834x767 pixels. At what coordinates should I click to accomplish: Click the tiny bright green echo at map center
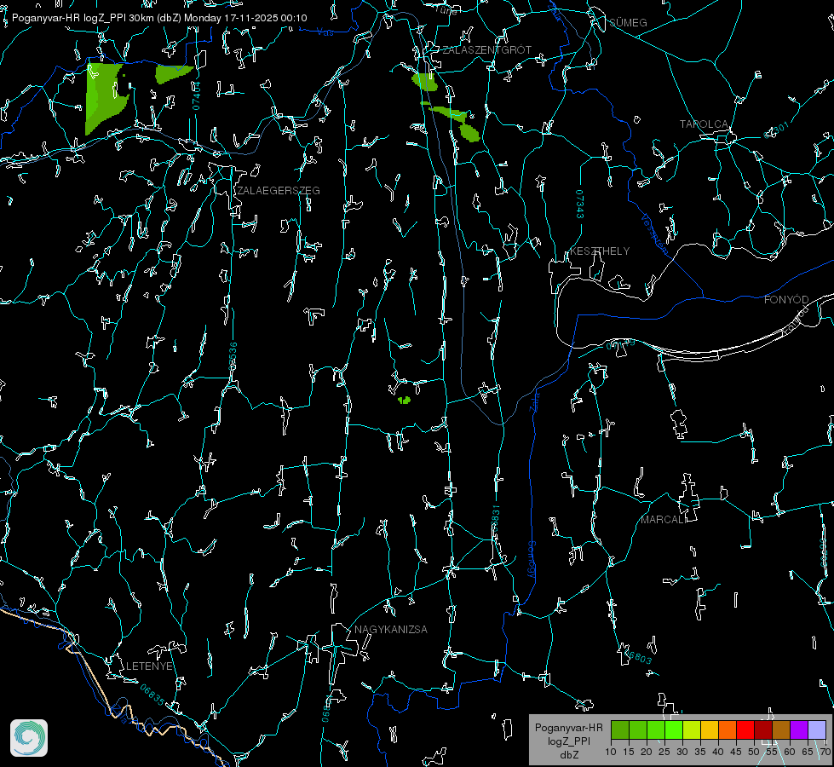(405, 400)
